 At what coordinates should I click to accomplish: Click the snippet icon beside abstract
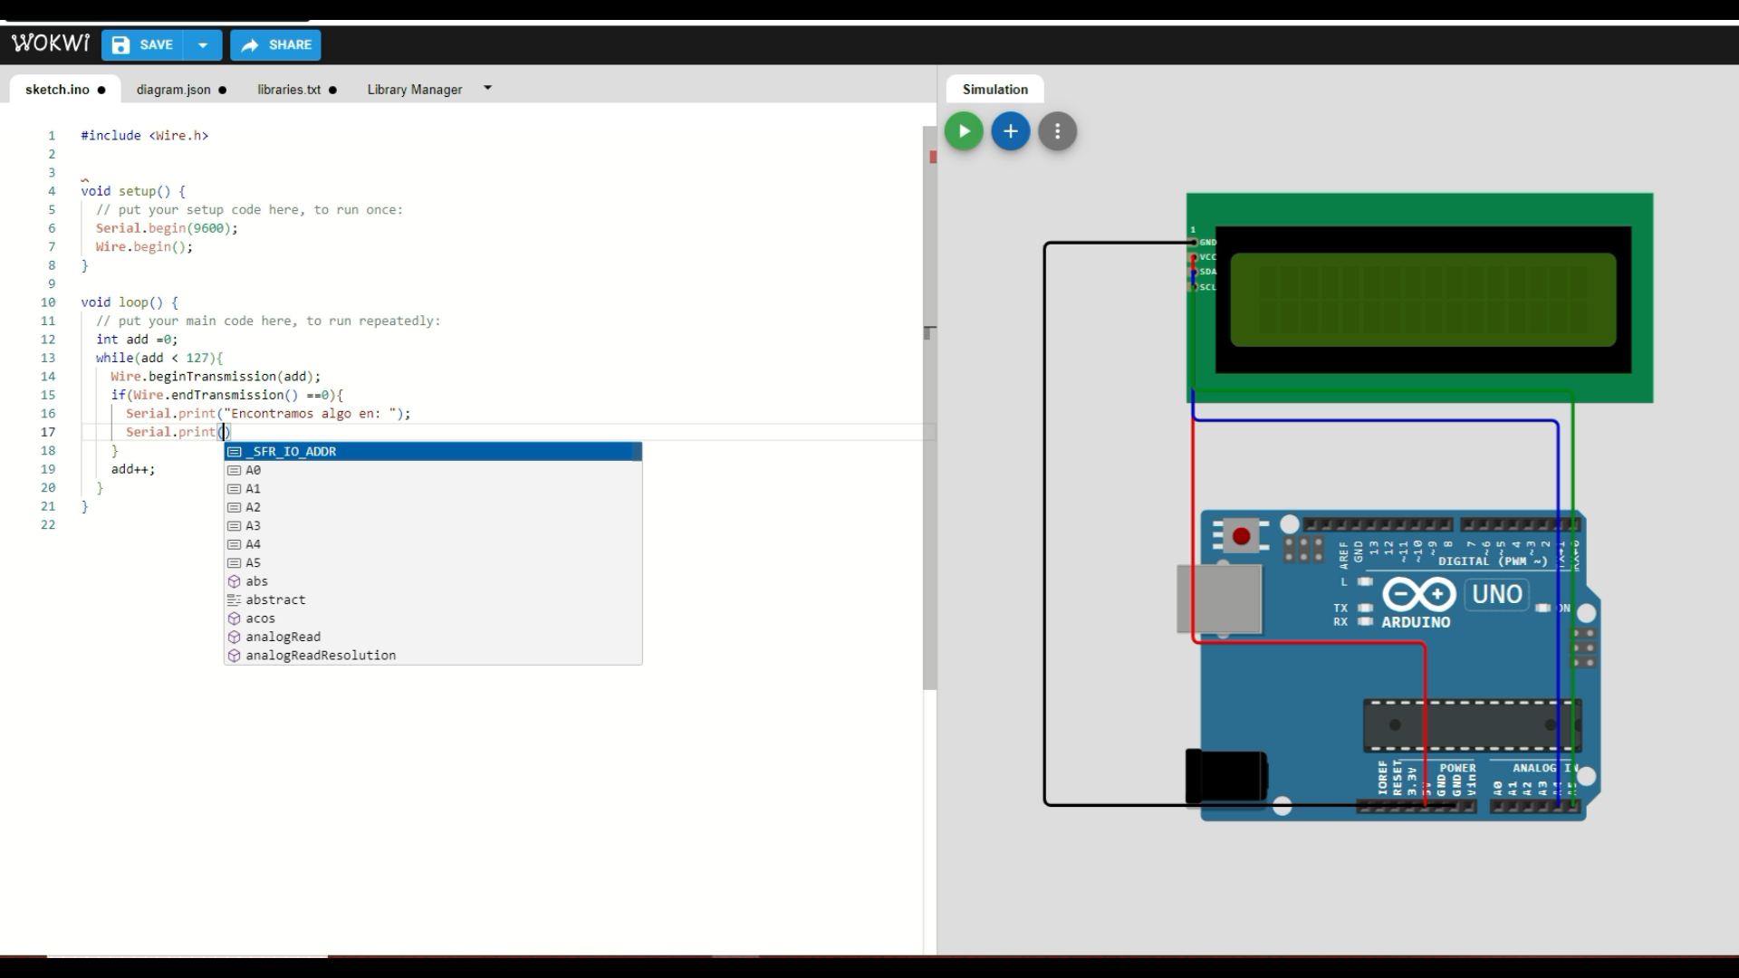(x=234, y=599)
